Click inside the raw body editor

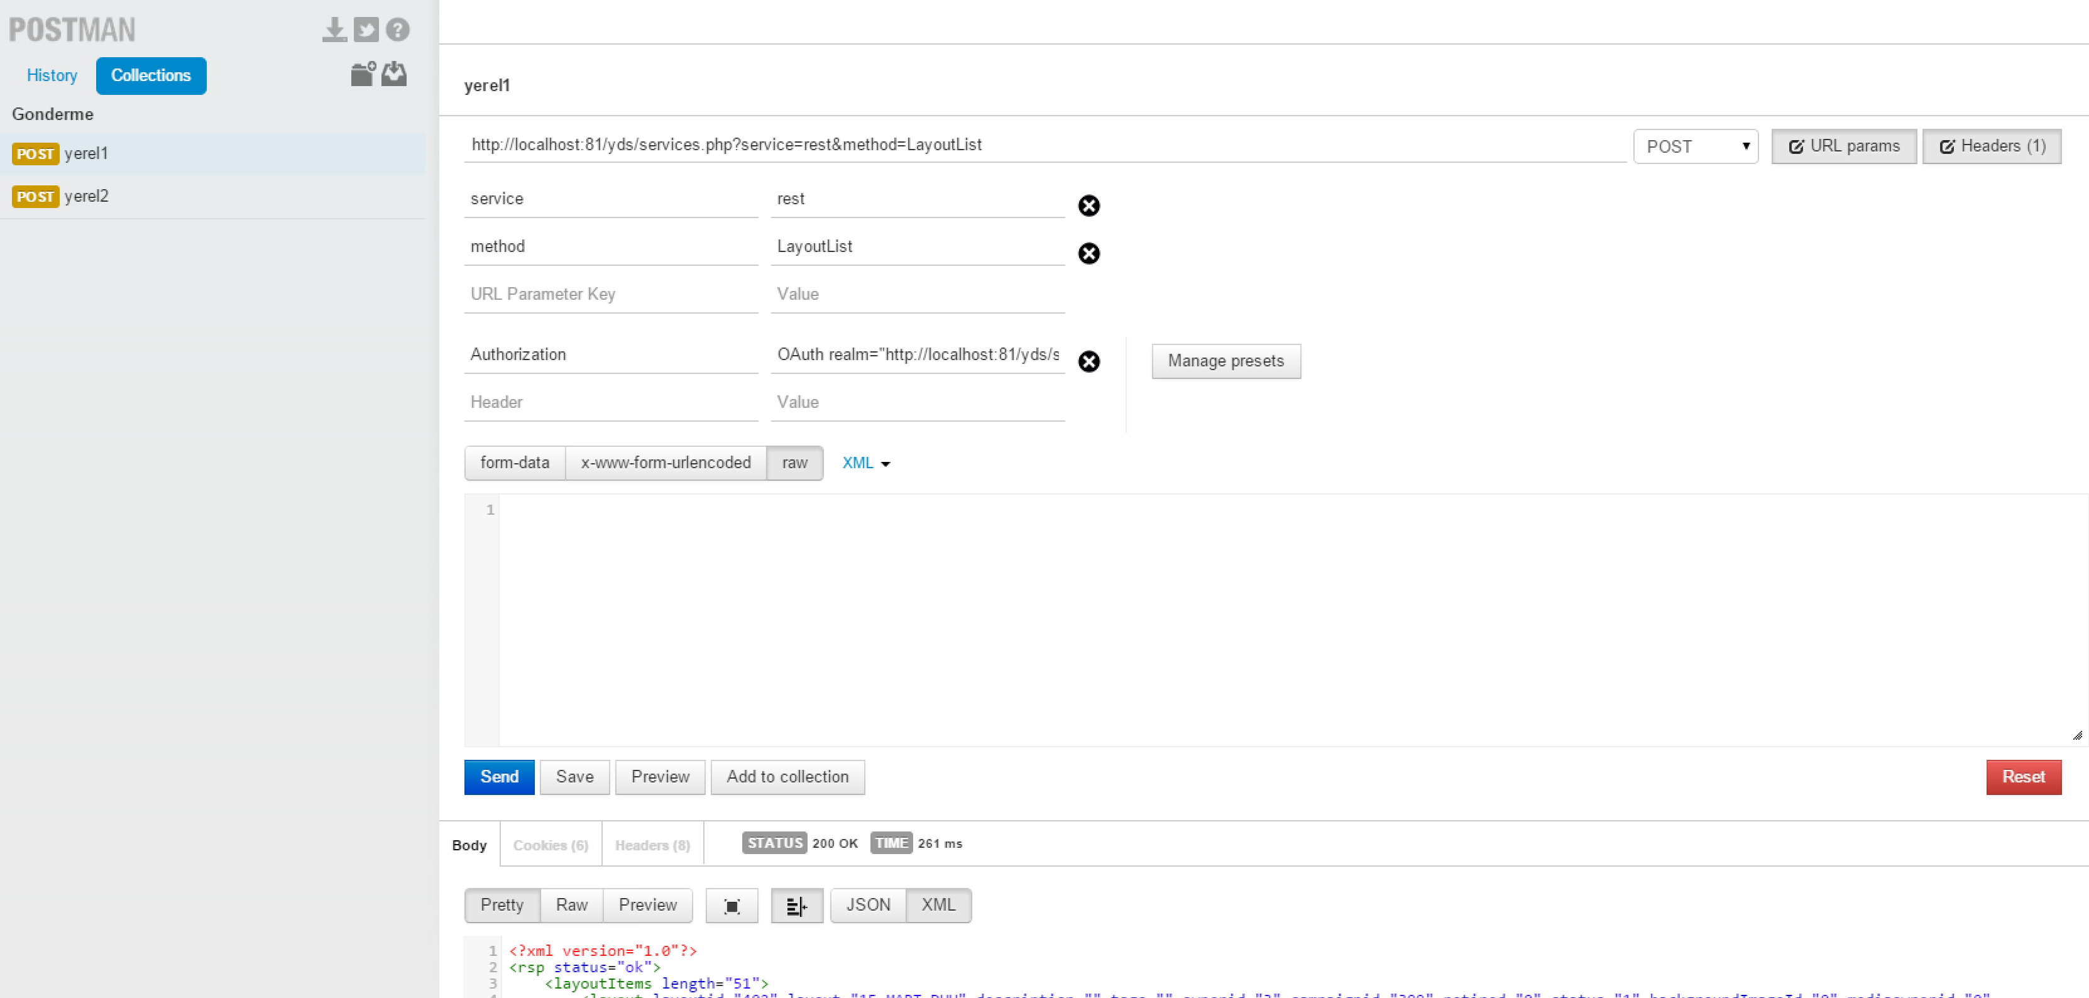[x=1293, y=620]
